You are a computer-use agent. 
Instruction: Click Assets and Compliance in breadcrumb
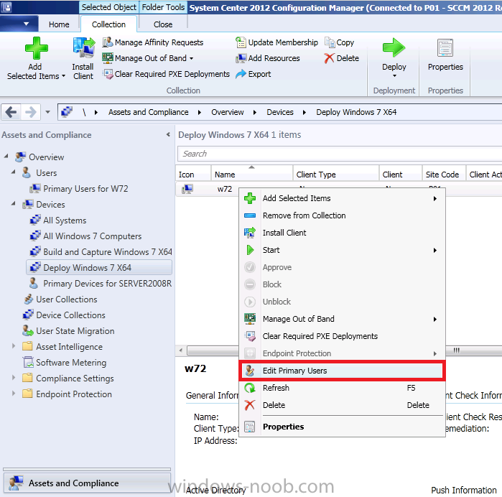pyautogui.click(x=148, y=112)
